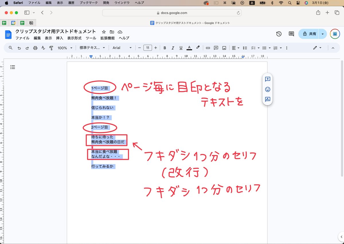Open the text color picker
The image size is (344, 244).
pos(189,48)
